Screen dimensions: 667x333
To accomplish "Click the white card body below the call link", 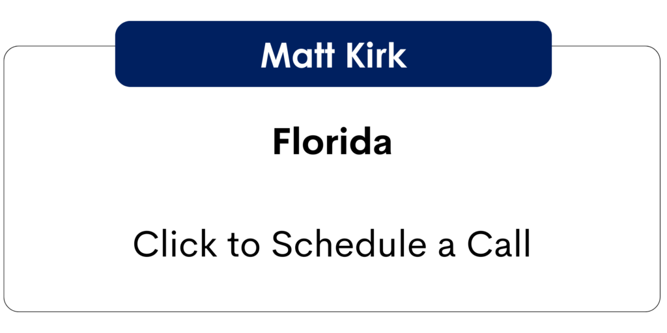I will click(332, 288).
